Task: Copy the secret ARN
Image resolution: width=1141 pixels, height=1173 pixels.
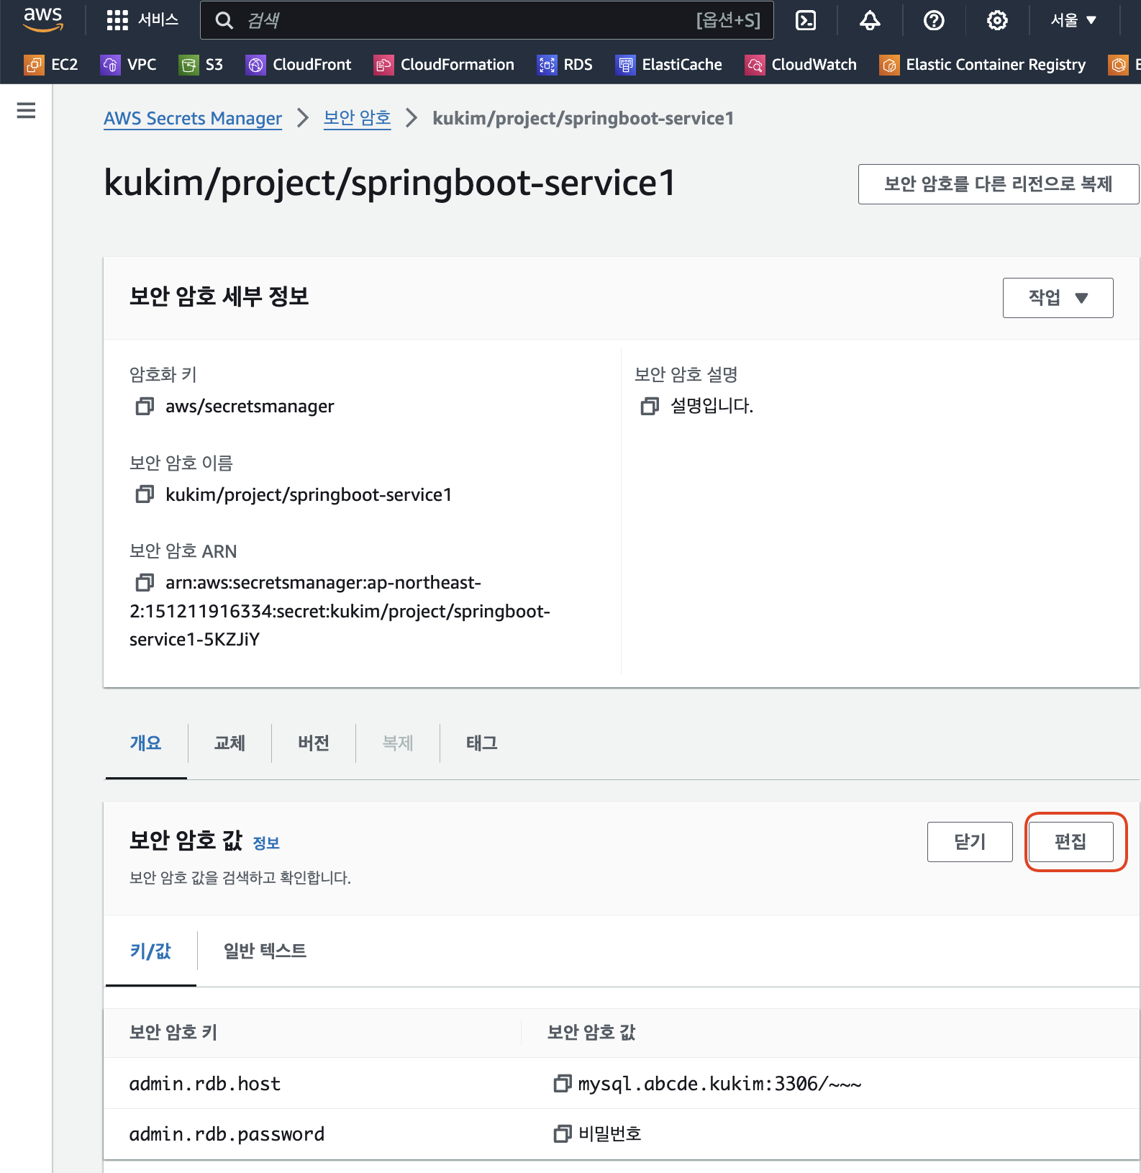Action: [x=145, y=582]
